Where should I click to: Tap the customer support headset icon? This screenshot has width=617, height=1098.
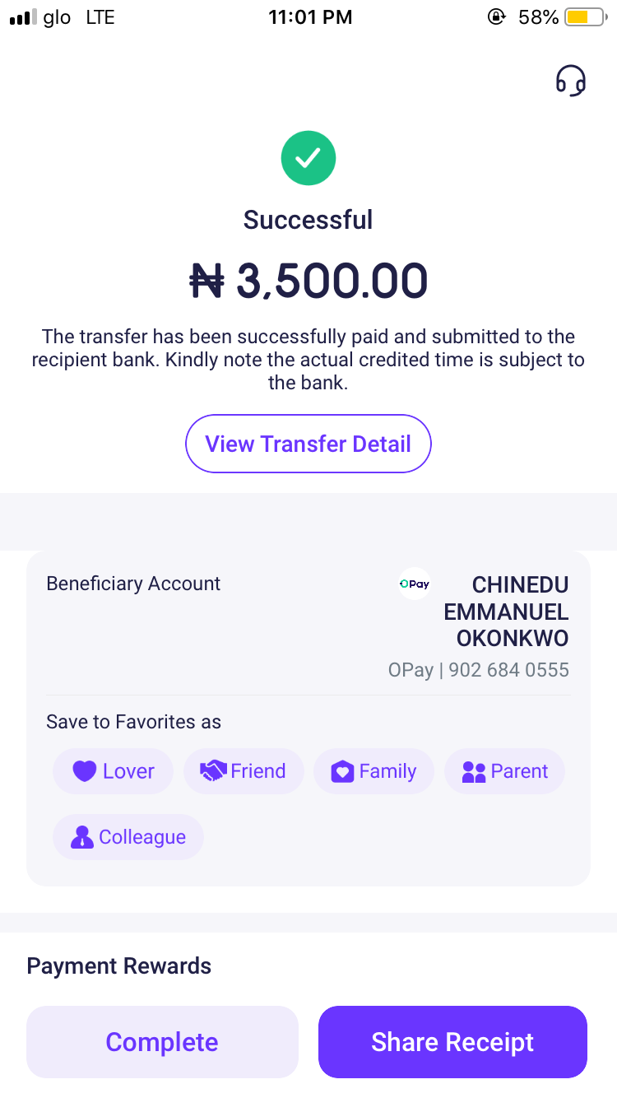click(x=571, y=81)
